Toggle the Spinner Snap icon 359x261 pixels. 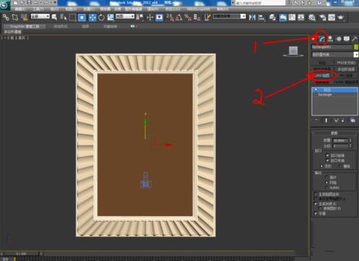click(x=197, y=17)
